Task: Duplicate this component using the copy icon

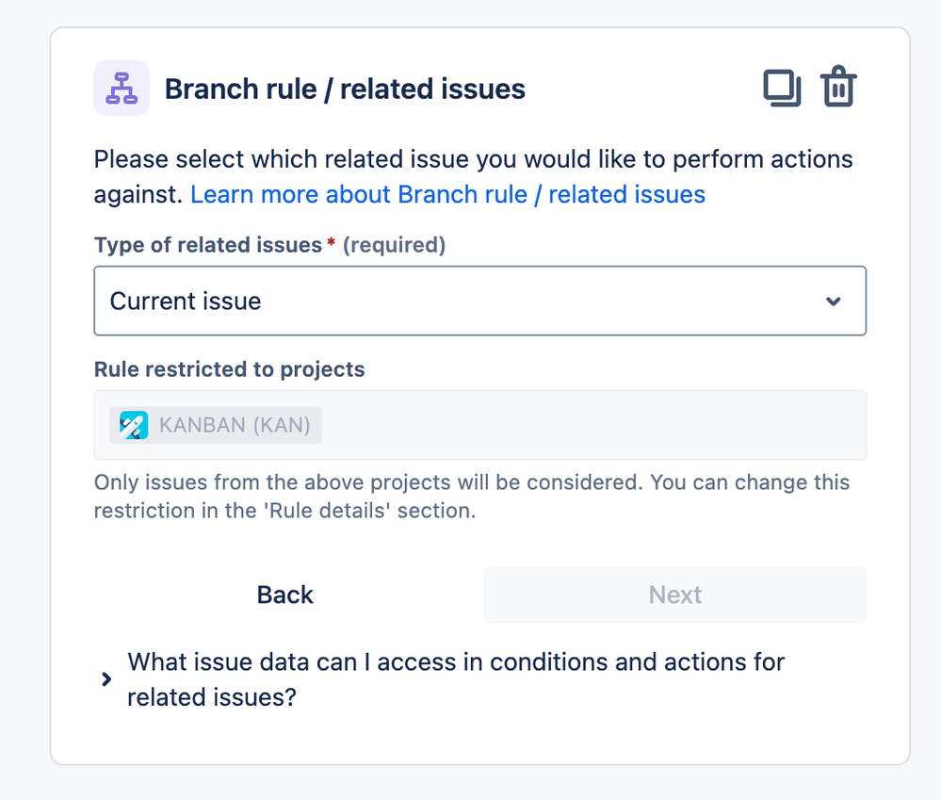Action: pyautogui.click(x=782, y=89)
